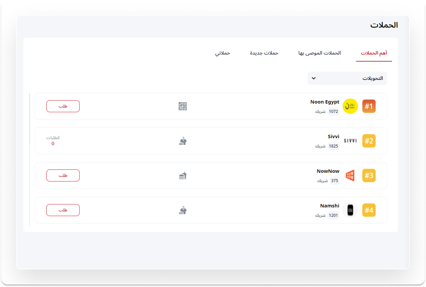The height and width of the screenshot is (287, 426).
Task: Click the طلب button for Noon Egypt
Action: [x=63, y=106]
